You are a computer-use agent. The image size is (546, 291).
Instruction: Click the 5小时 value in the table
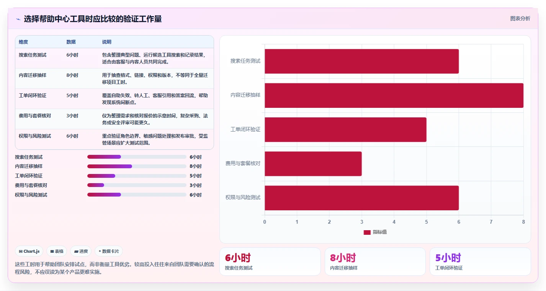[x=72, y=96]
